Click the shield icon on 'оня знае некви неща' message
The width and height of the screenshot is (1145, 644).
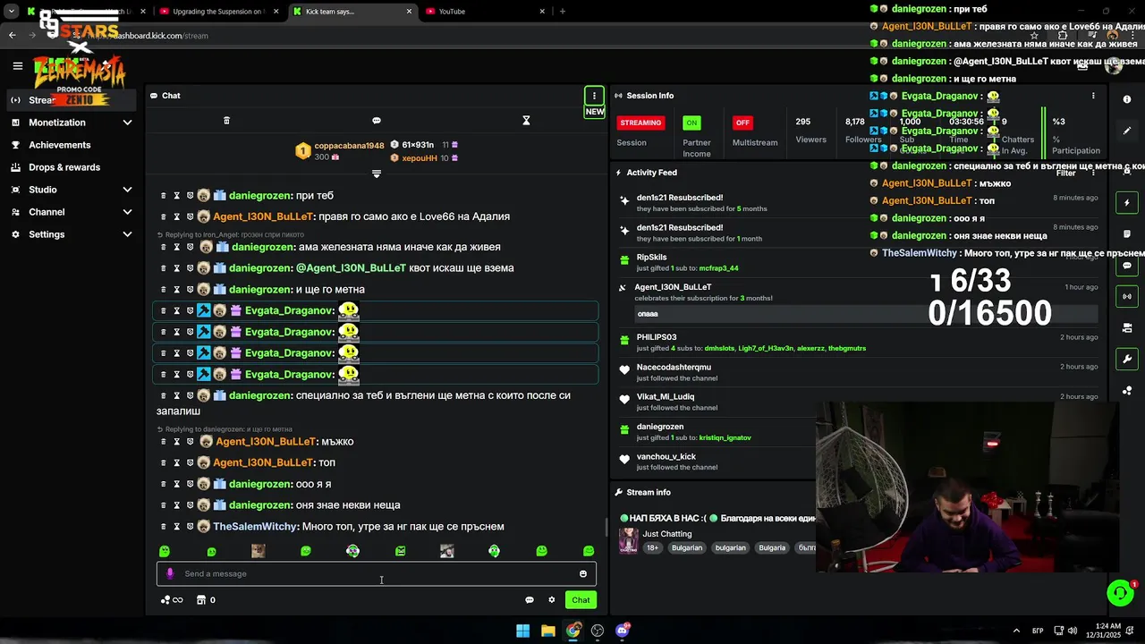[190, 505]
